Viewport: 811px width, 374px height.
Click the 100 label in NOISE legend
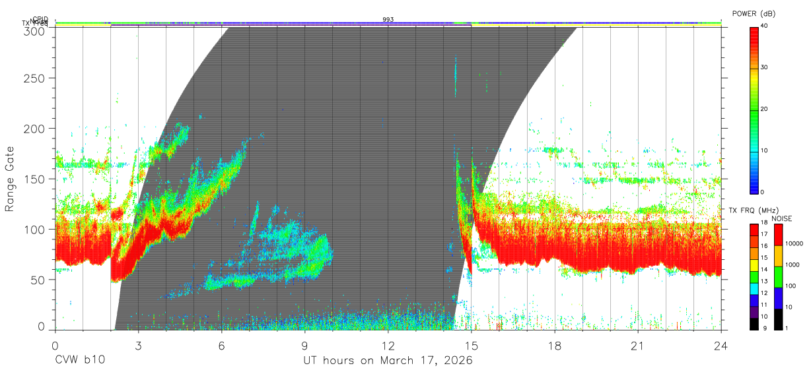[790, 286]
